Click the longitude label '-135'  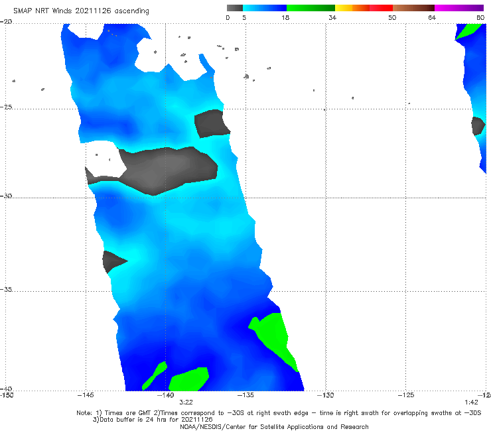(x=245, y=395)
